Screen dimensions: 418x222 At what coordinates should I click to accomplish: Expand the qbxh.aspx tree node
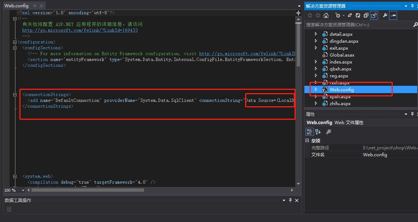point(316,69)
